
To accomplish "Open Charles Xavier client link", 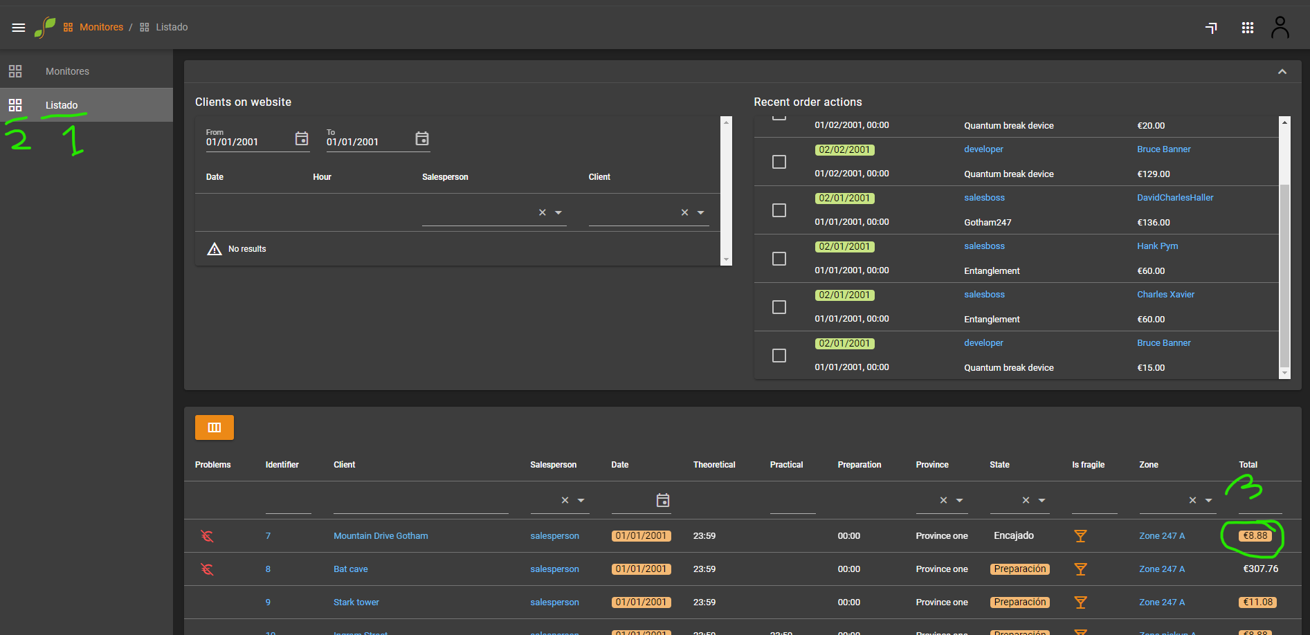I will 1165,295.
